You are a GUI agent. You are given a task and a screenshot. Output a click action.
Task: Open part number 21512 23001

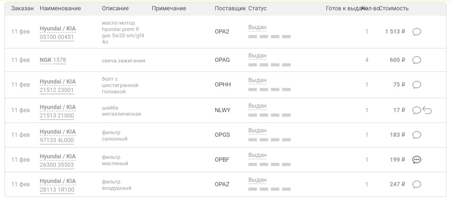[x=57, y=90]
